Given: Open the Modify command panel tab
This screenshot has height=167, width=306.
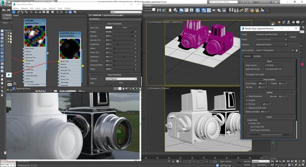Looking at the screenshot, I should (284, 23).
